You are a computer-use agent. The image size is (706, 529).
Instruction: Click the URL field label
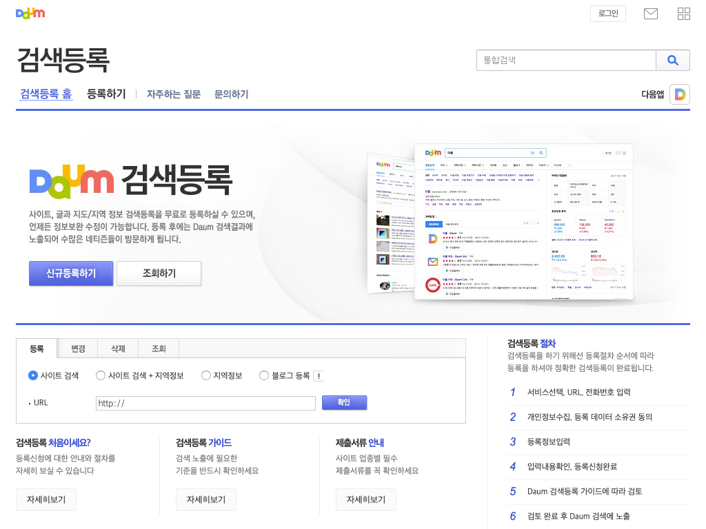41,402
